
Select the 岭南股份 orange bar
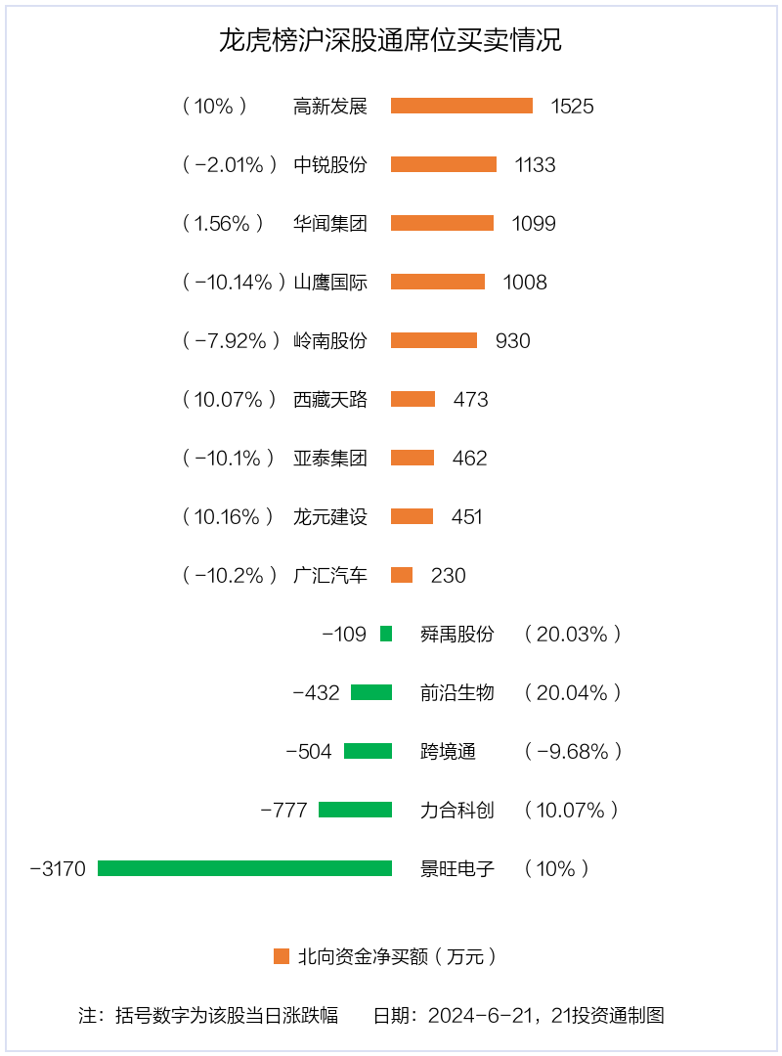tap(434, 340)
